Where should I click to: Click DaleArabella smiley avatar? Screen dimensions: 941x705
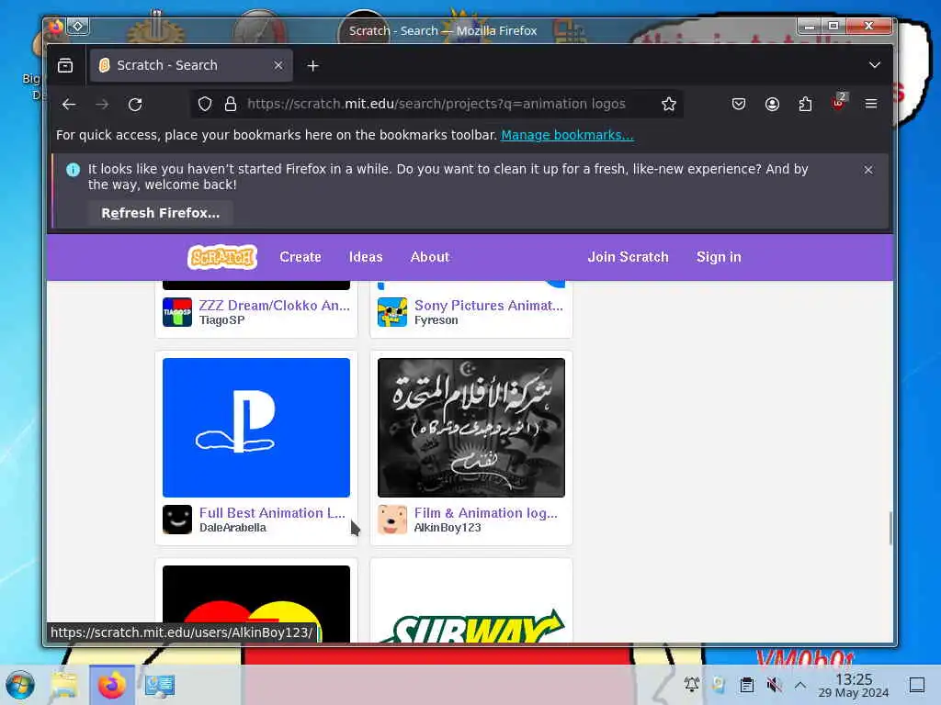pyautogui.click(x=177, y=520)
